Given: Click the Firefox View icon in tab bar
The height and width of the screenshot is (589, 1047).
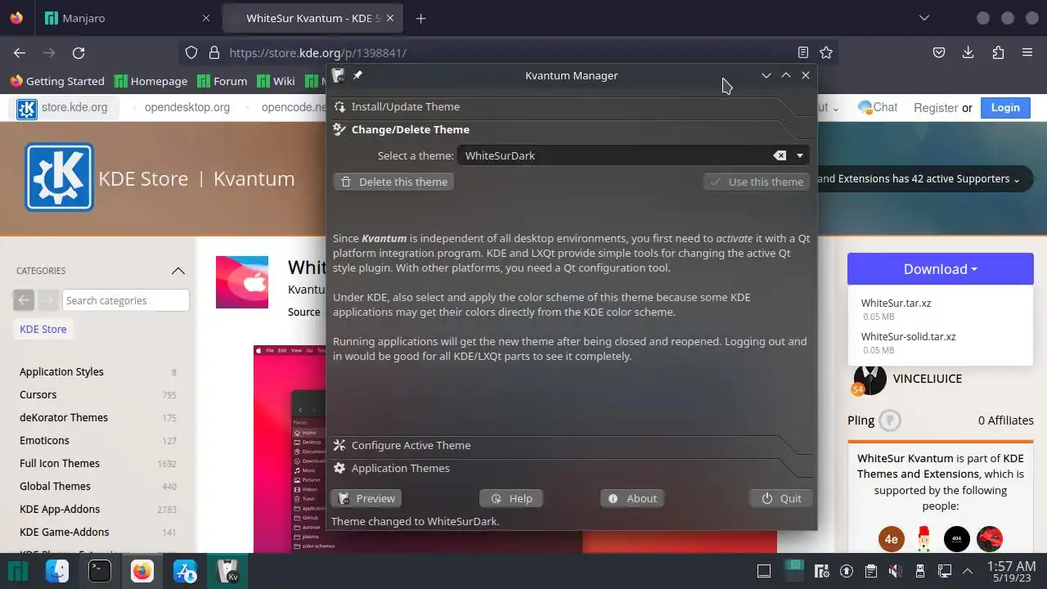Looking at the screenshot, I should [x=16, y=18].
